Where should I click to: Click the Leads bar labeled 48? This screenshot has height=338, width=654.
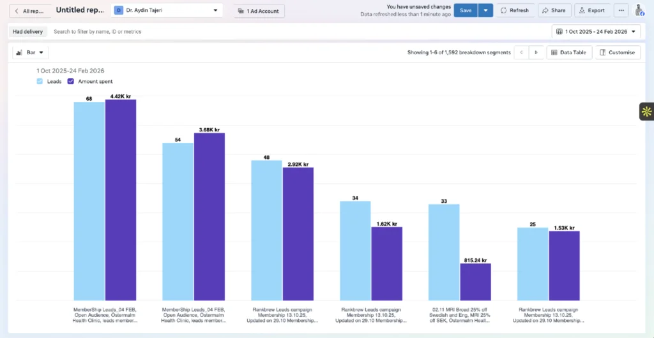click(267, 230)
